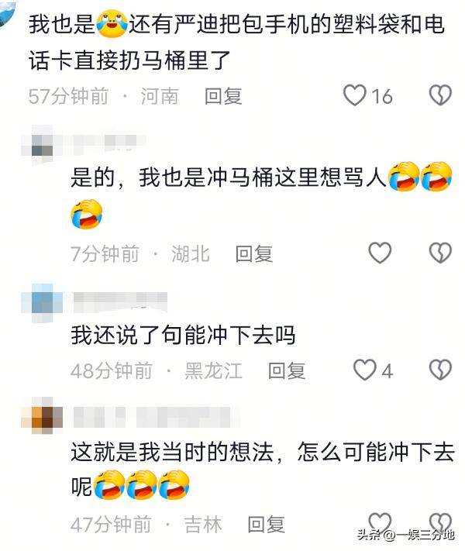
Task: Reply to the 吉林 comment via 回复
Action: tap(266, 525)
